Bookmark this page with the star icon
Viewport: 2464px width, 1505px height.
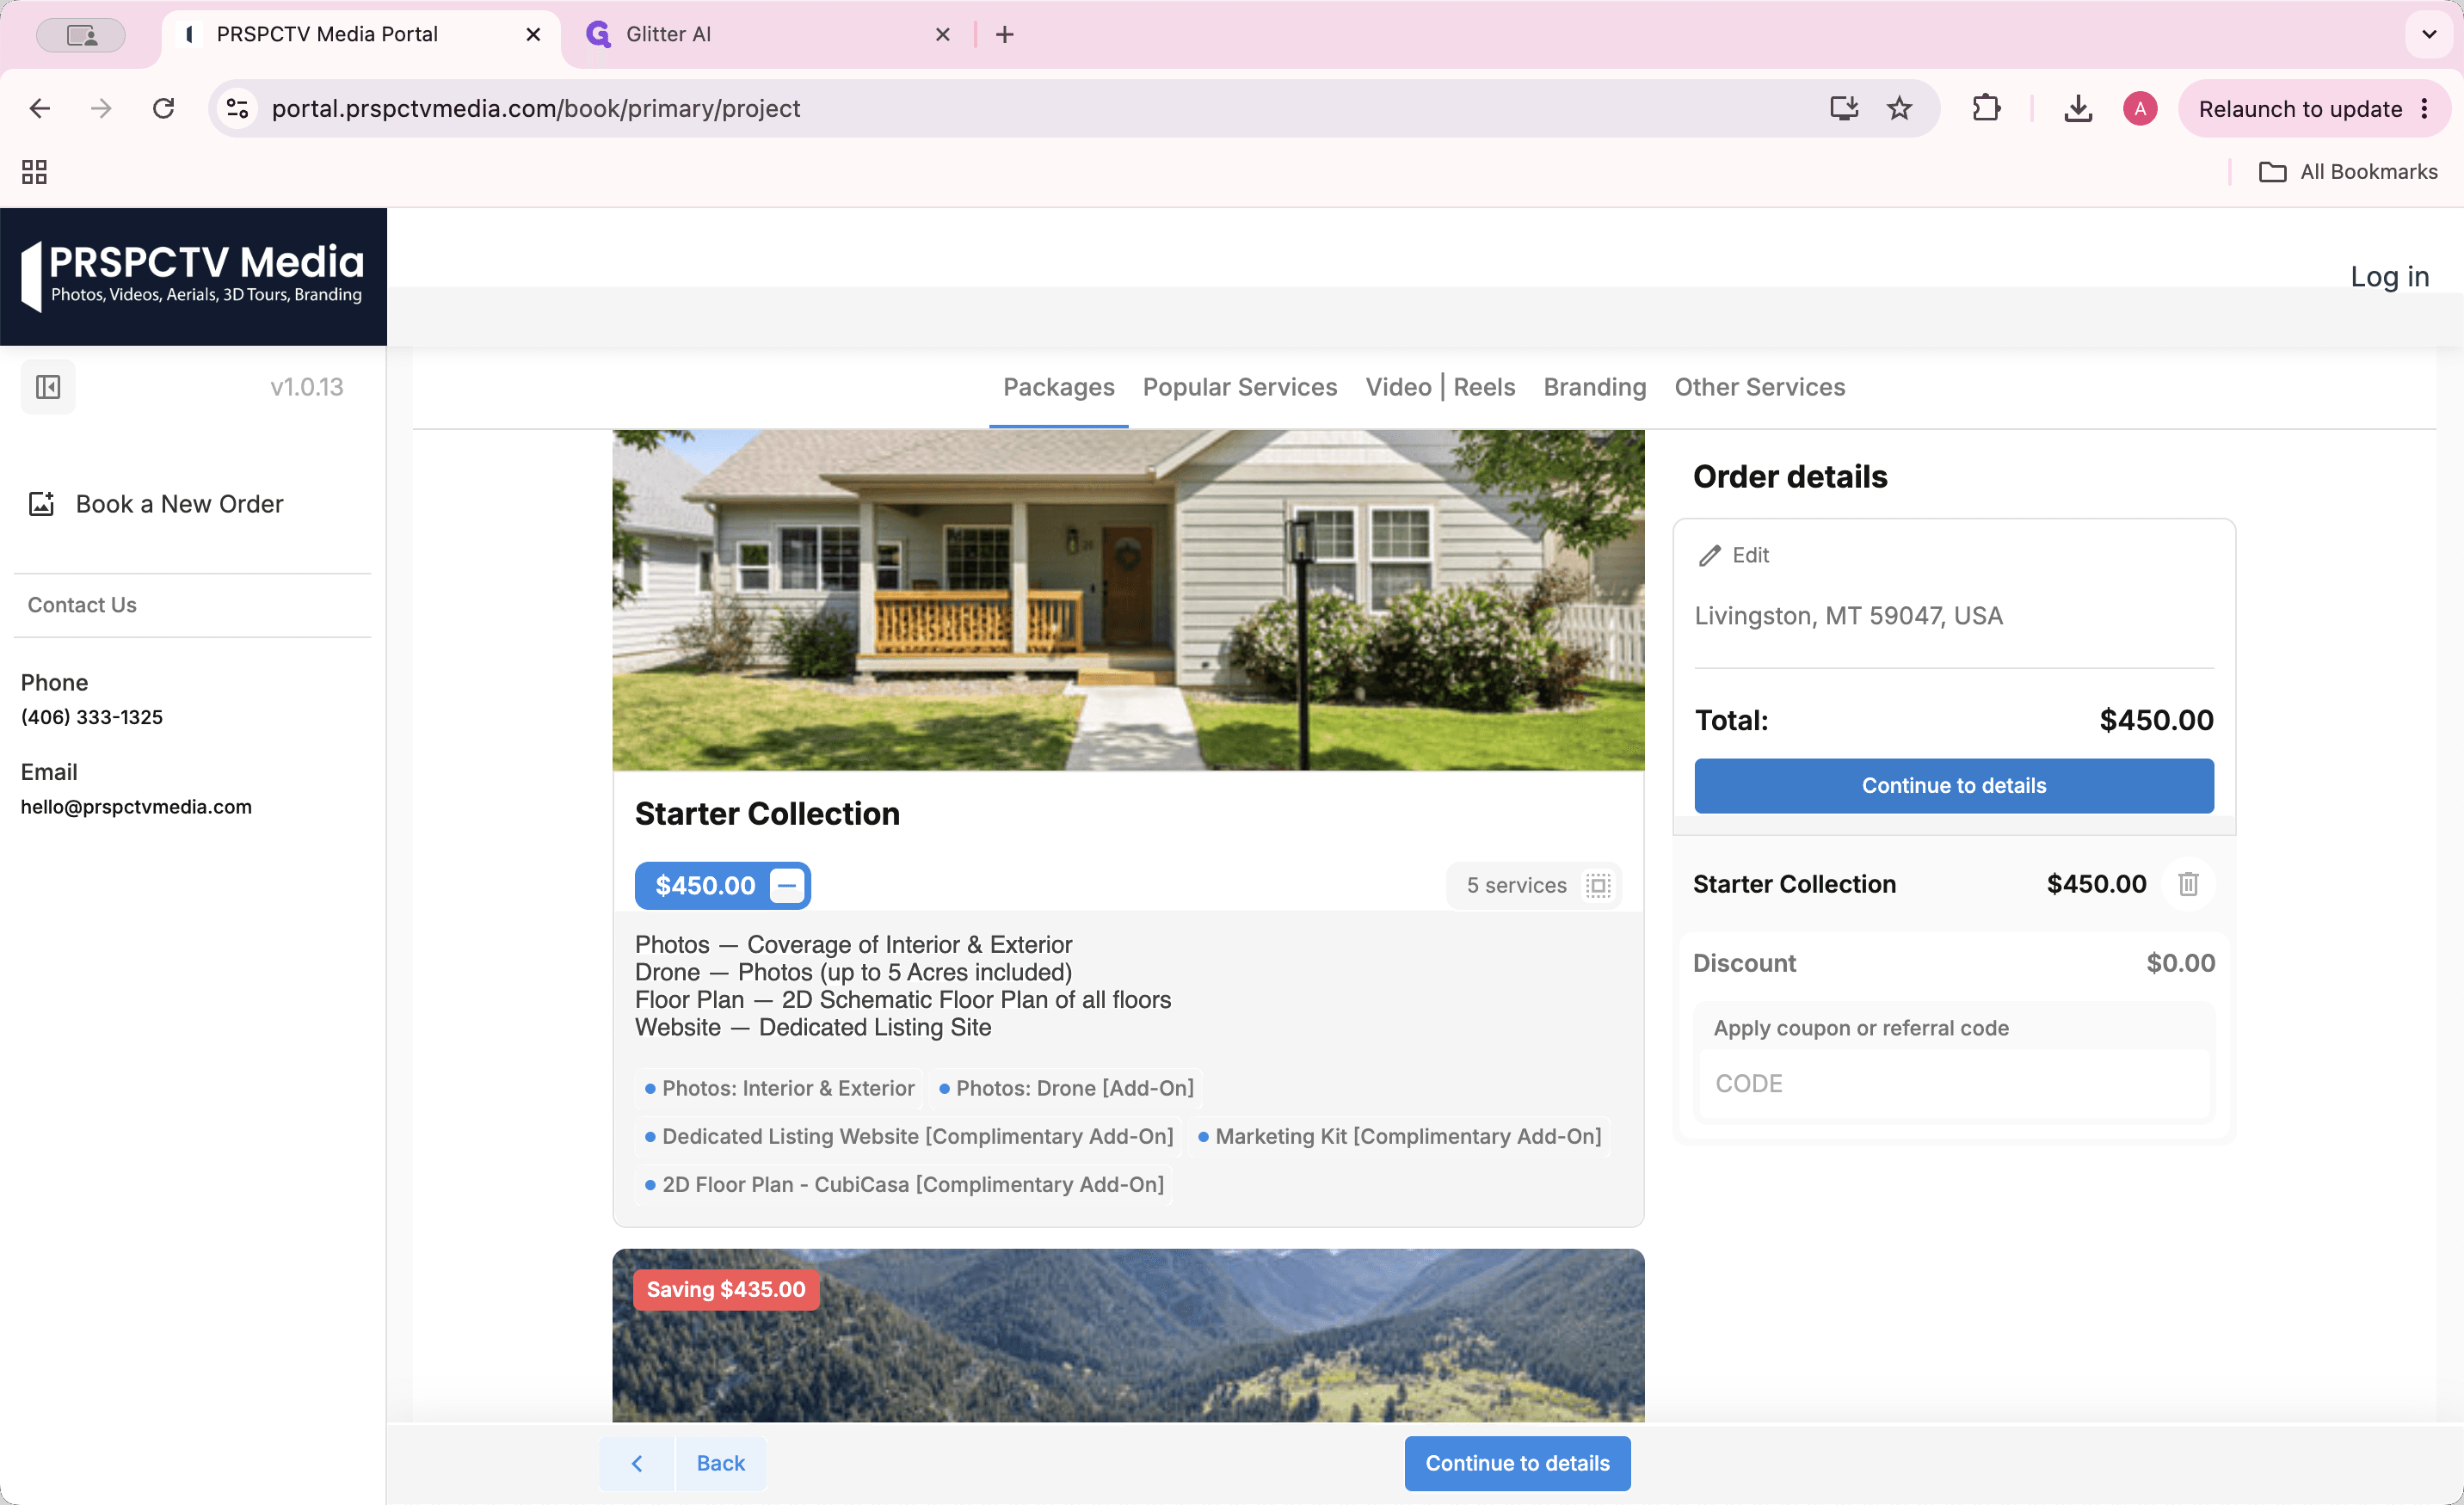[x=1899, y=107]
